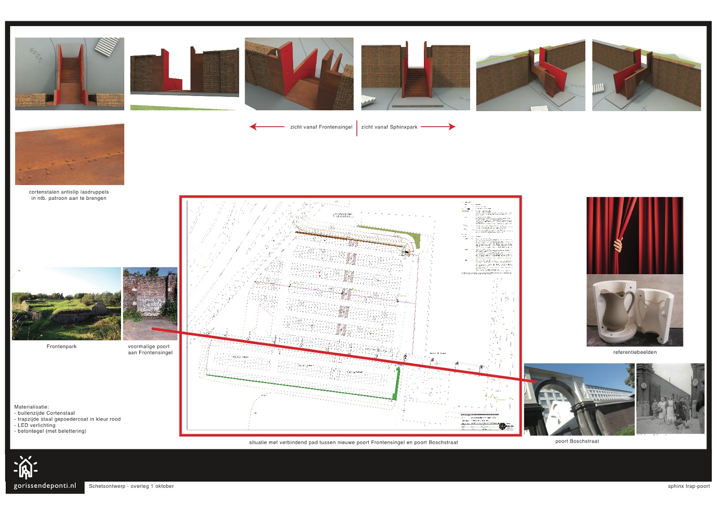Click the site plan drawing
The width and height of the screenshot is (717, 507).
point(350,316)
